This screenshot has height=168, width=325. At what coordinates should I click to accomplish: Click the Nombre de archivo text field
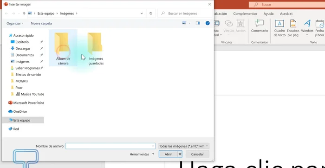[110, 146]
